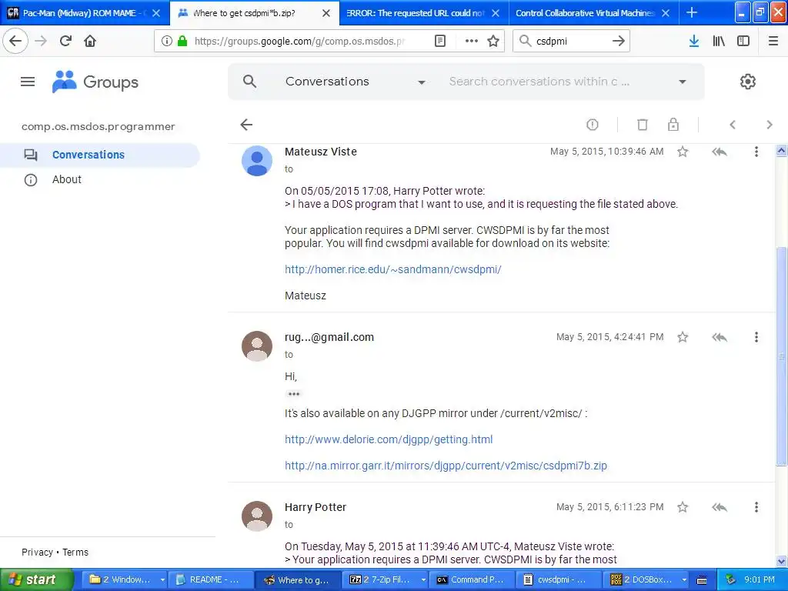
Task: Open cwsdpmi Notepad taskbar item
Action: tap(561, 580)
